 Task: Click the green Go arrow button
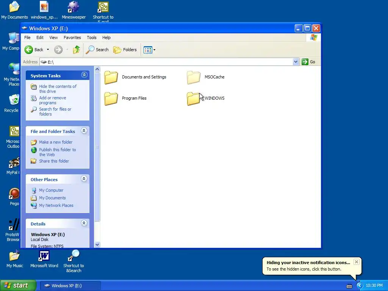click(x=305, y=62)
